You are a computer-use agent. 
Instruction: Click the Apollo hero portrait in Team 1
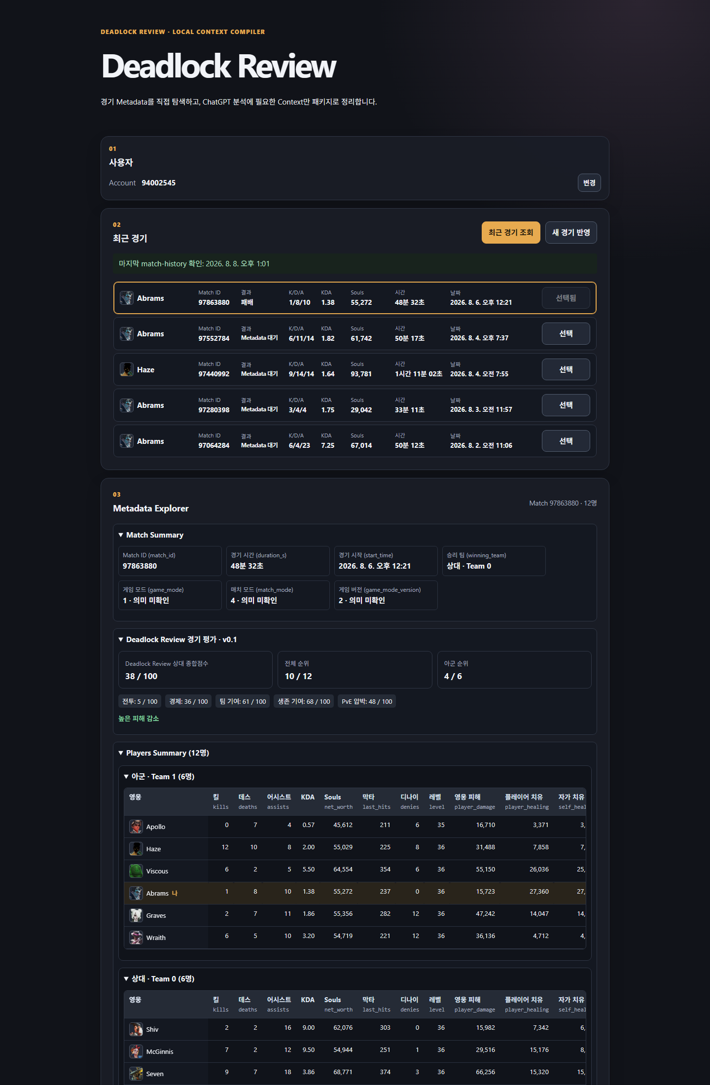(136, 827)
